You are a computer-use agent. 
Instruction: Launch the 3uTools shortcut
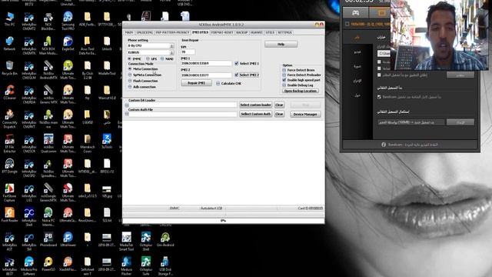(x=107, y=142)
